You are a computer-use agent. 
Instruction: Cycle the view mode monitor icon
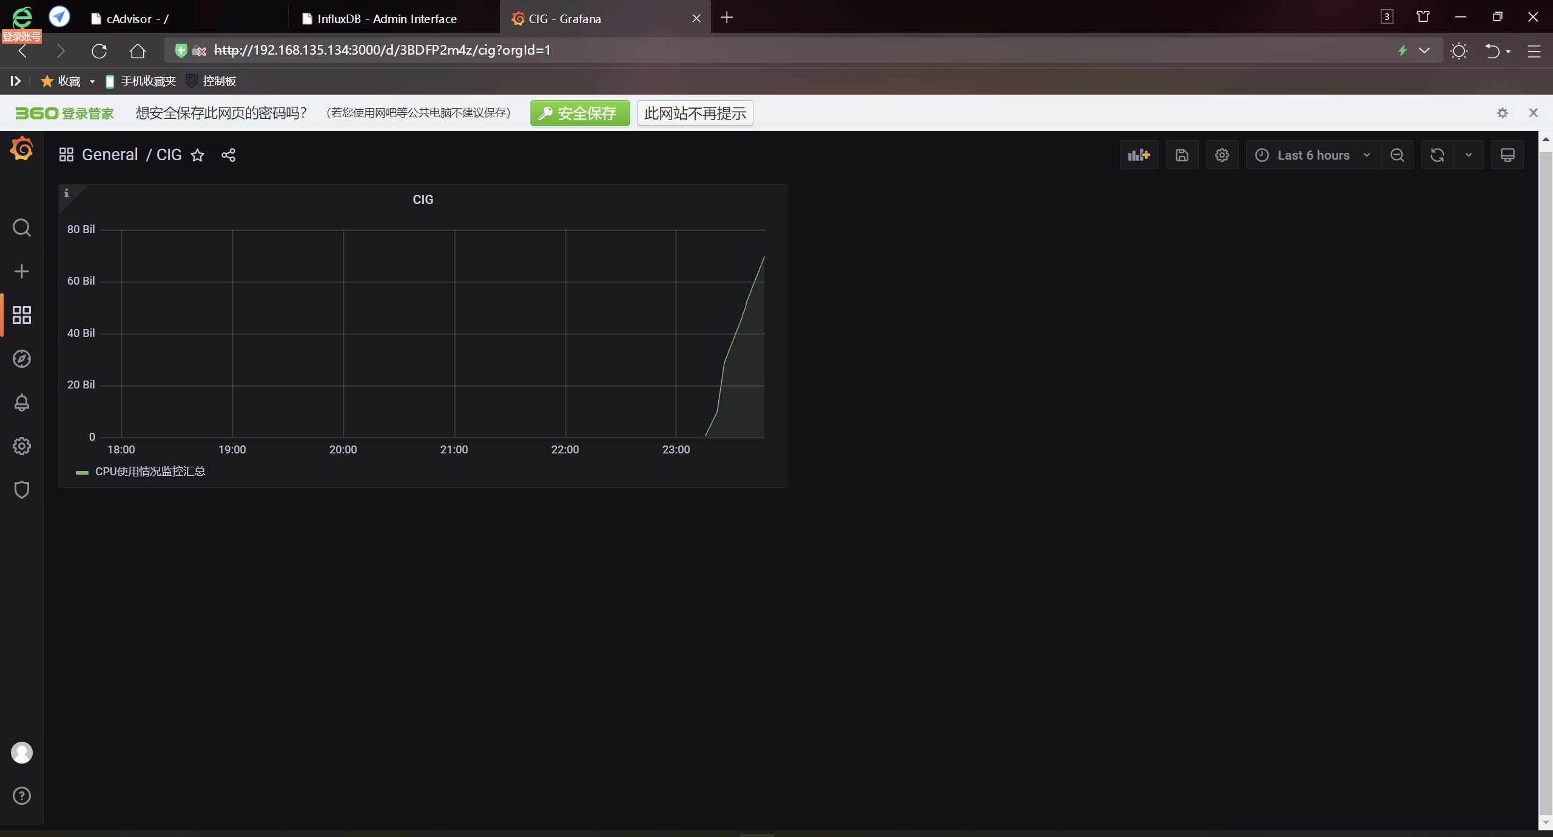point(1508,155)
